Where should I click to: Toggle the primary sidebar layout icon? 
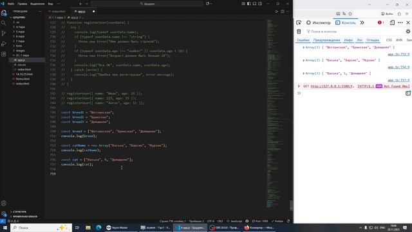pos(249,4)
